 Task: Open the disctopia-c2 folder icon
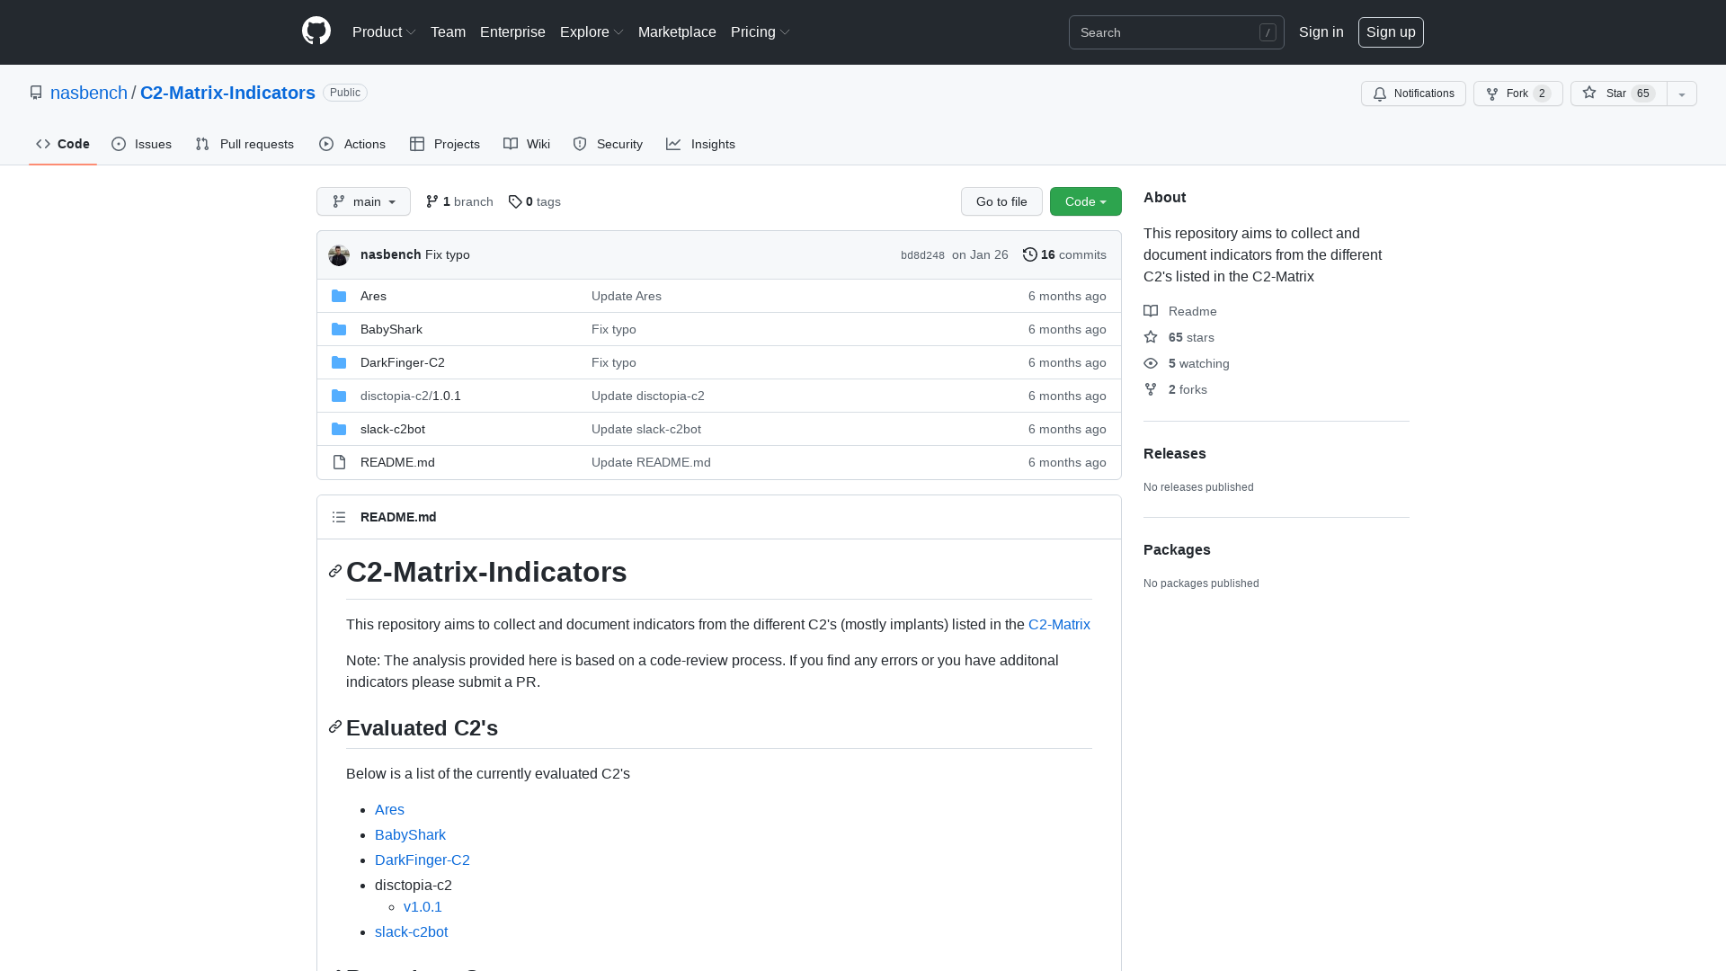pyautogui.click(x=339, y=396)
